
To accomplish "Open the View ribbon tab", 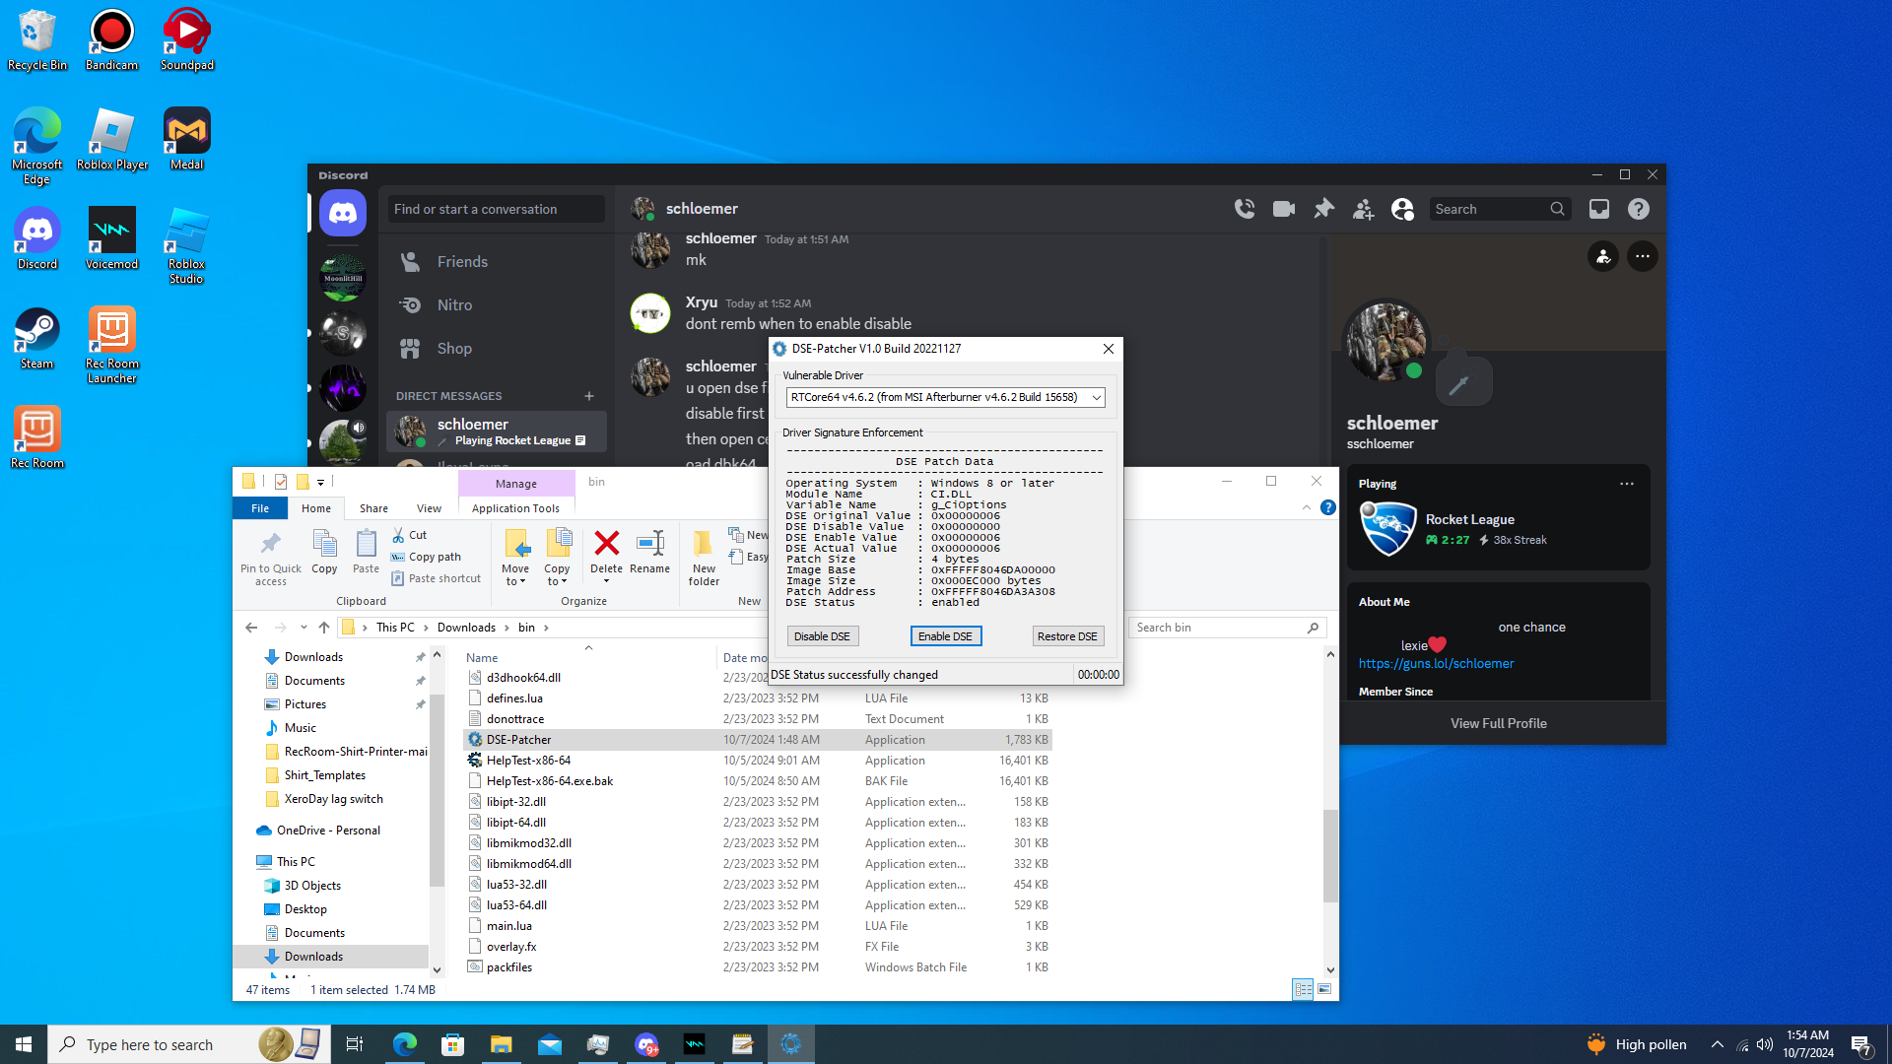I will click(429, 508).
